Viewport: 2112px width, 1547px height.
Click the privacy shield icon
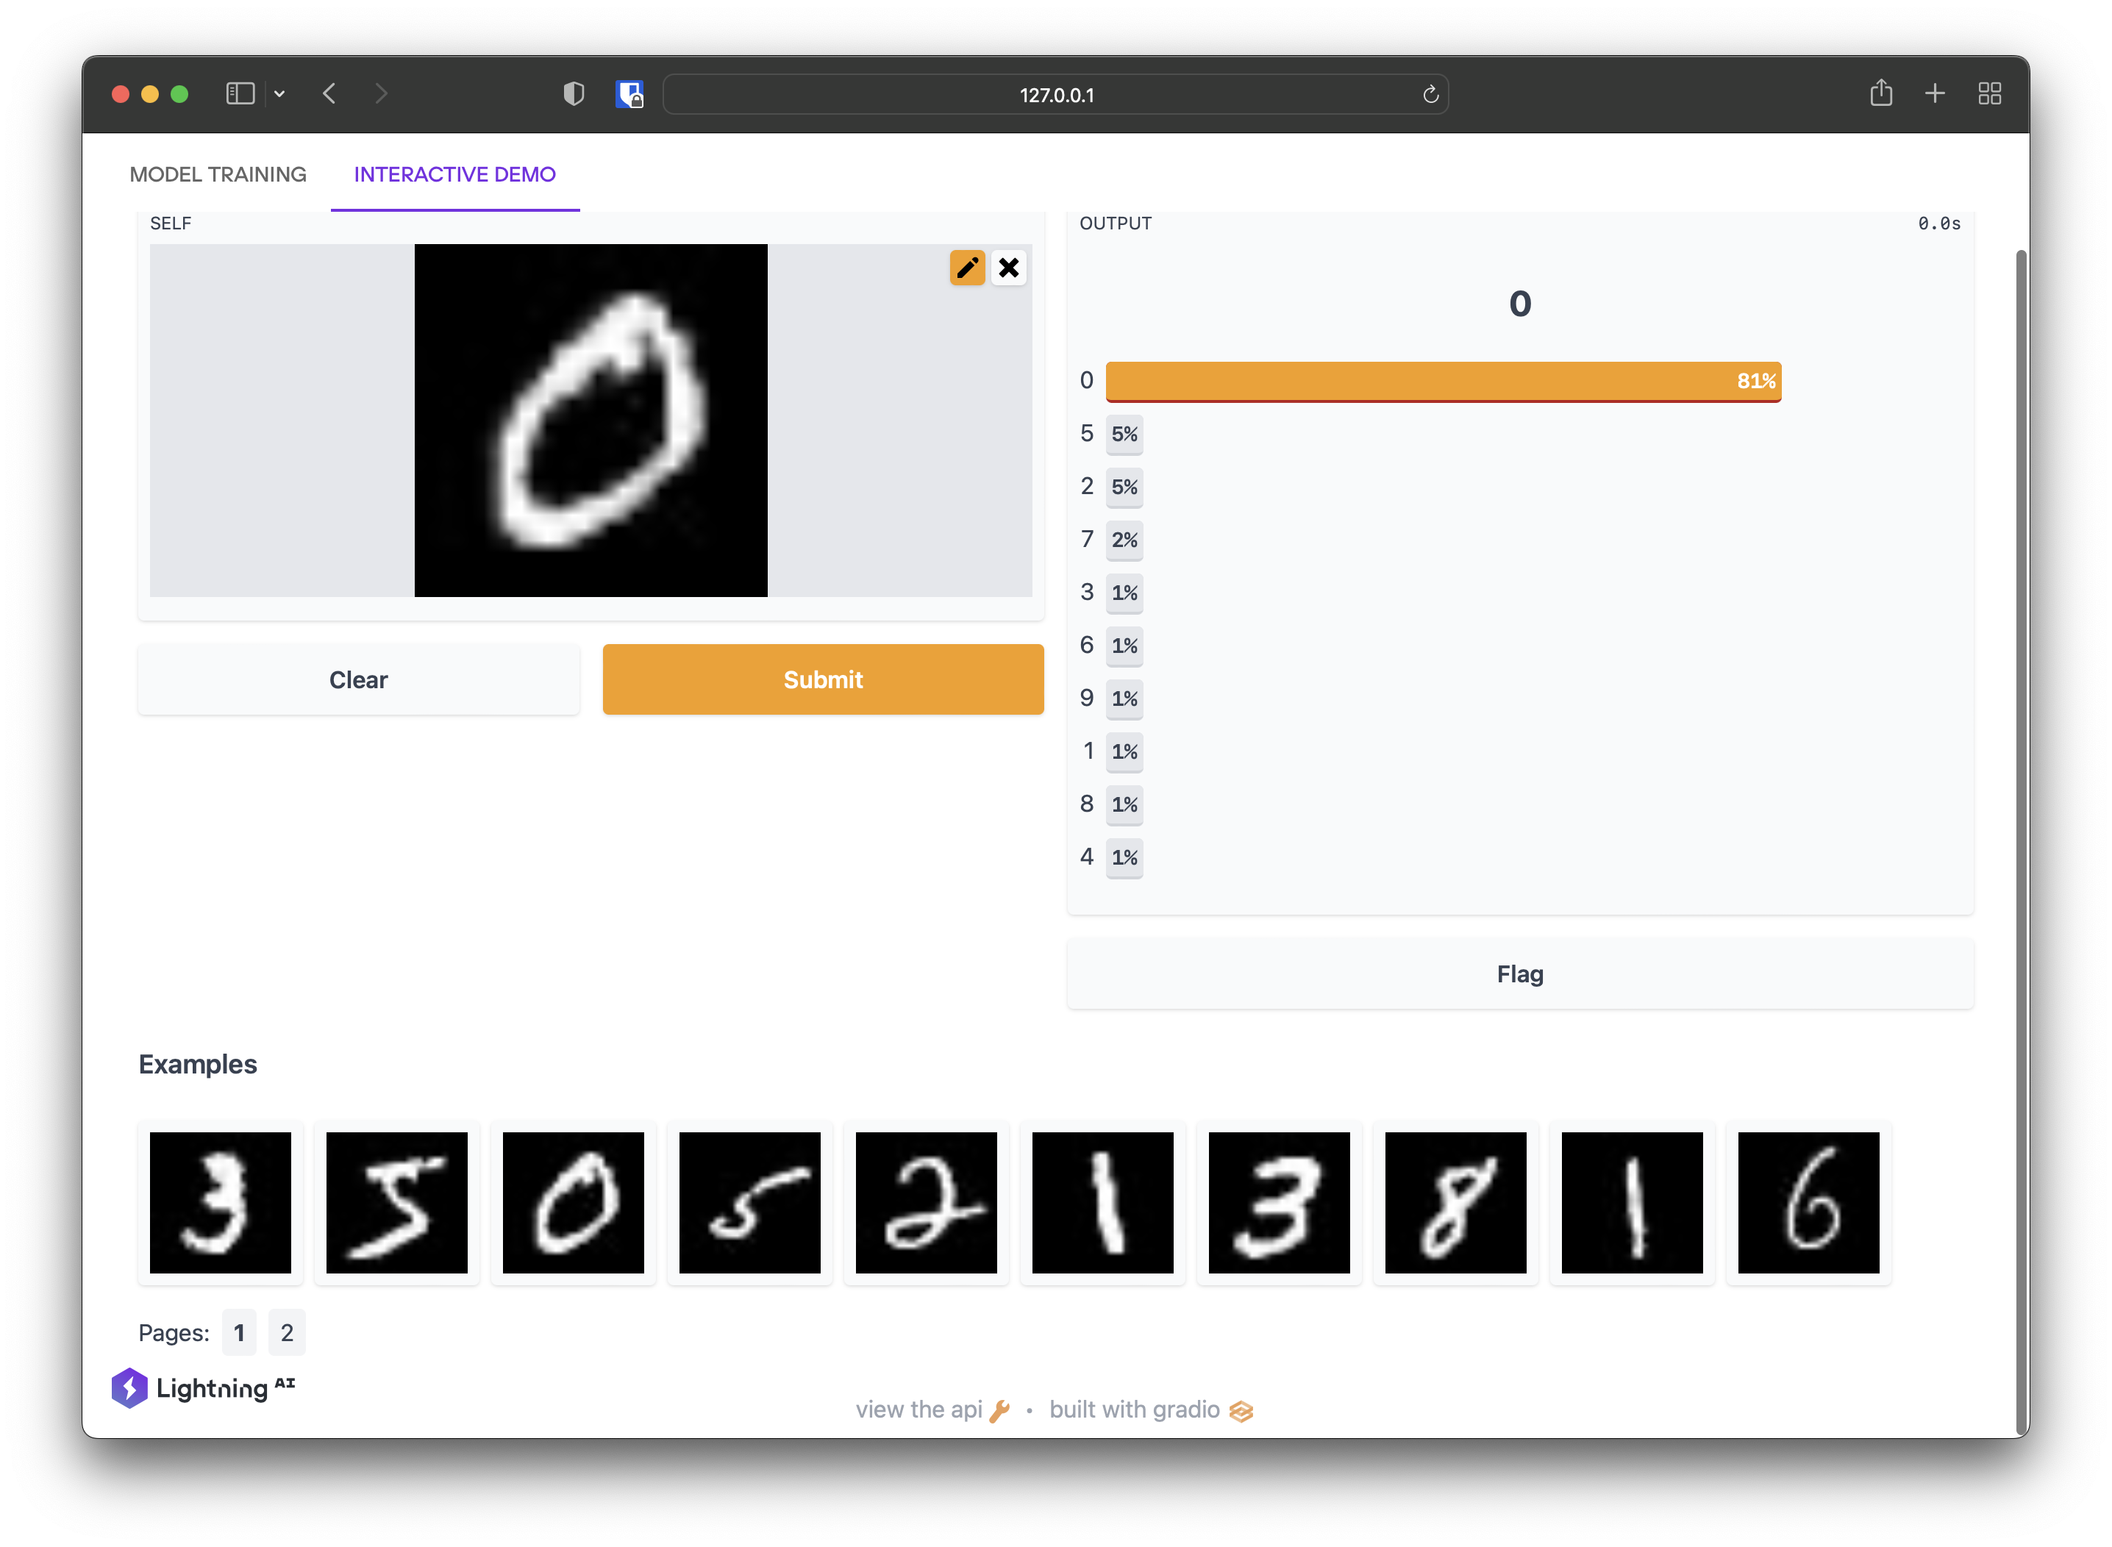[573, 93]
